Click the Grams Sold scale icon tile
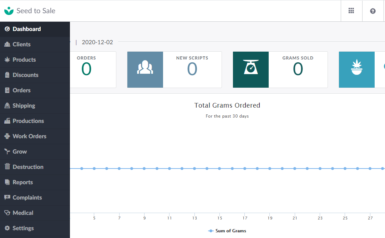Screen dimensions: 385x238 251,69
